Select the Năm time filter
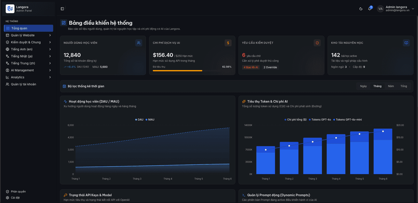418x203 pixels. (391, 86)
